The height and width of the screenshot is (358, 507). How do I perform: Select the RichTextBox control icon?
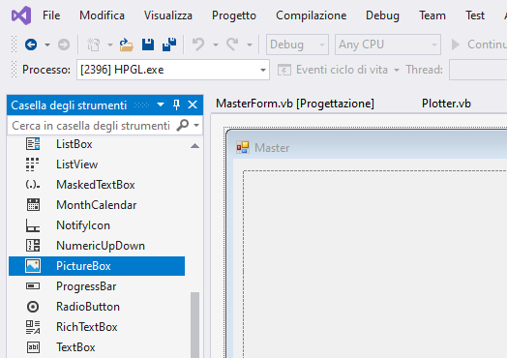click(33, 327)
